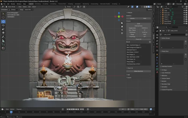Click the fake user shield icon
The width and height of the screenshot is (188, 118).
pyautogui.click(x=186, y=35)
